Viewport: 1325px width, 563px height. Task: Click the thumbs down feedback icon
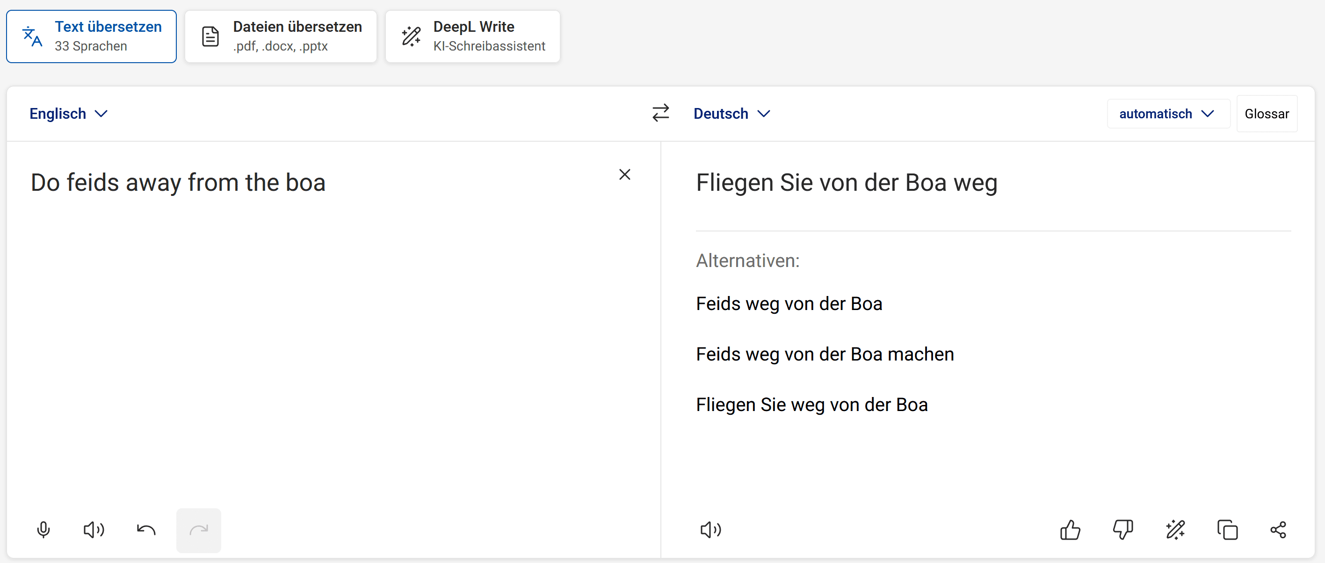(x=1122, y=530)
